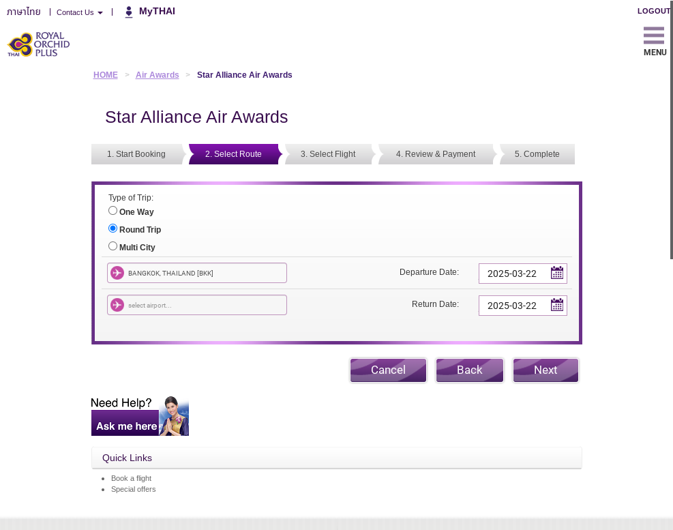The image size is (673, 530).
Task: Go to step 1. Start Booking
Action: click(x=136, y=154)
